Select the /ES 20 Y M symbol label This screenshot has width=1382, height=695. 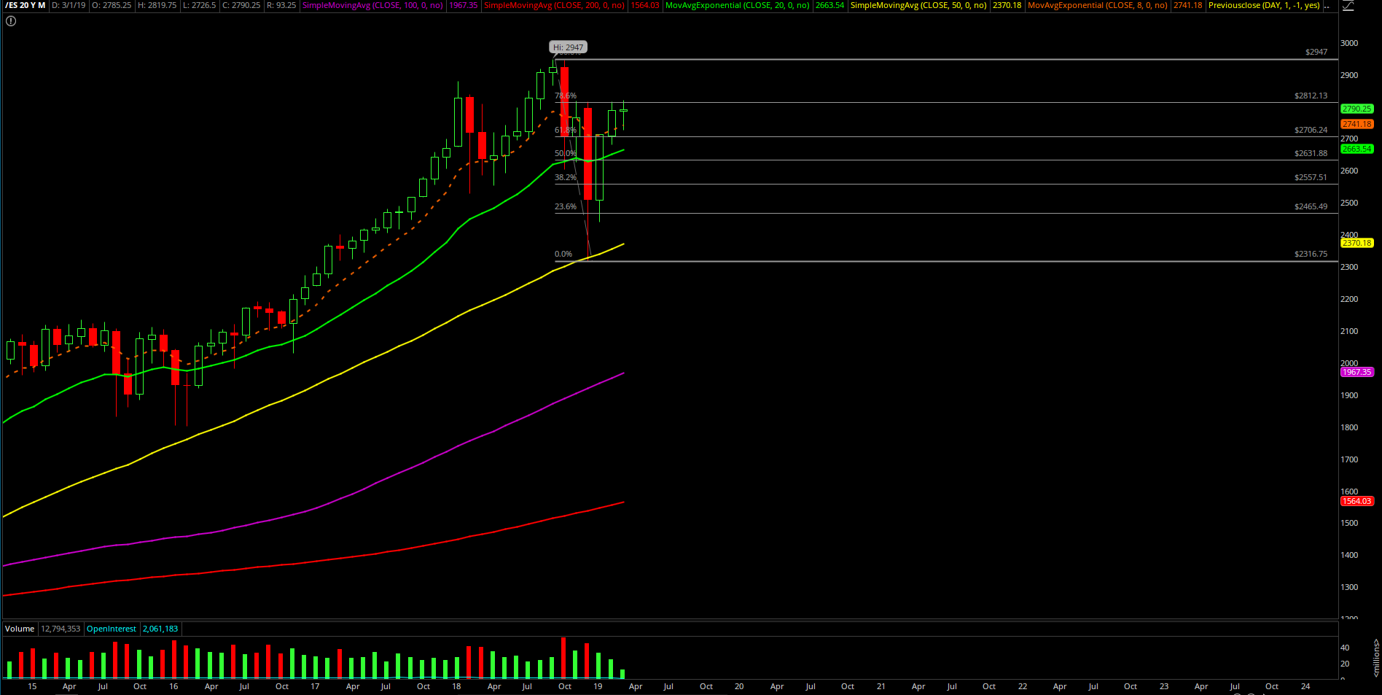pos(26,5)
